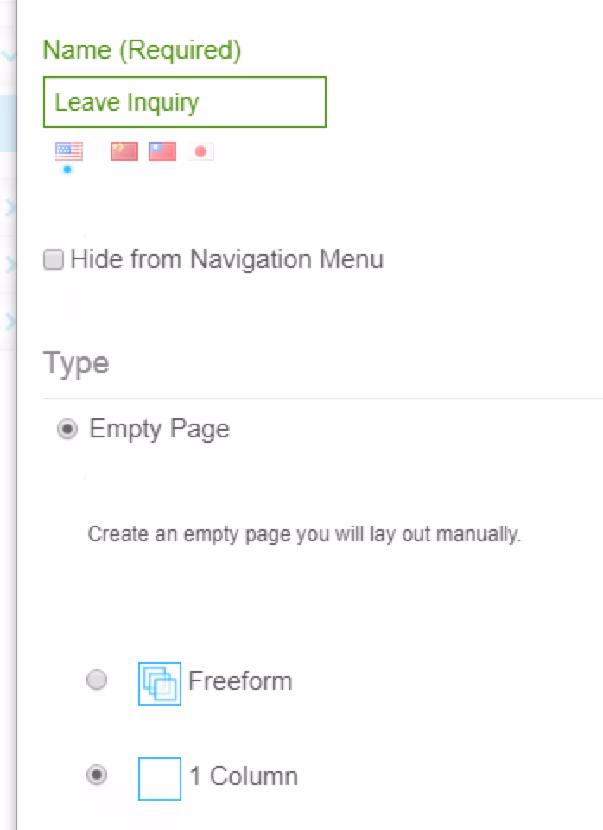Enable Hide from Navigation Menu checkbox
Screen dimensions: 603x830
point(54,260)
